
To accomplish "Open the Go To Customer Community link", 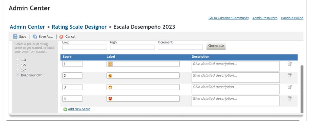I will point(228,18).
